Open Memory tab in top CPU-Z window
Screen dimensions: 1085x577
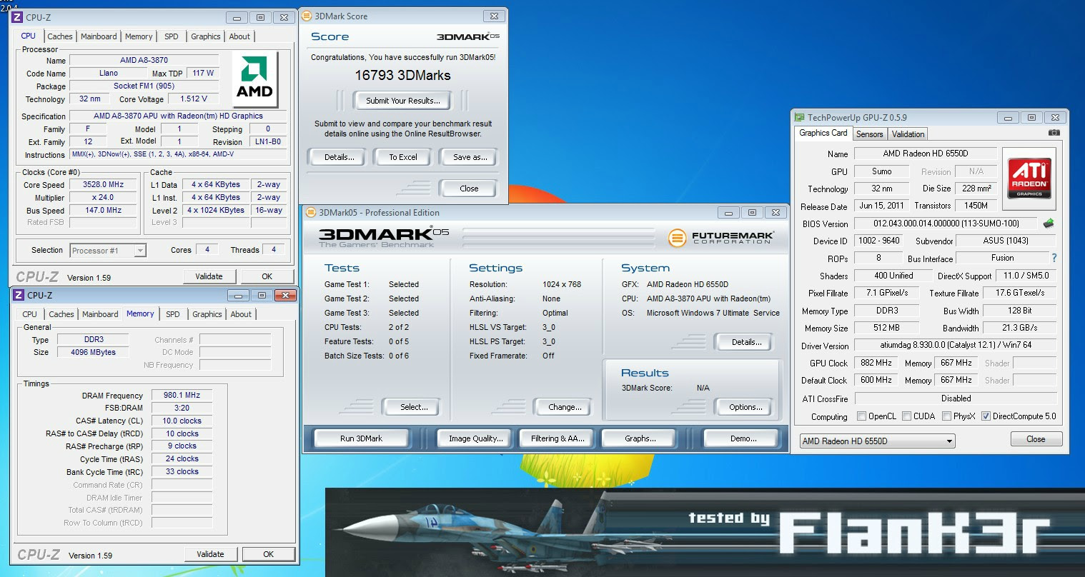click(139, 36)
